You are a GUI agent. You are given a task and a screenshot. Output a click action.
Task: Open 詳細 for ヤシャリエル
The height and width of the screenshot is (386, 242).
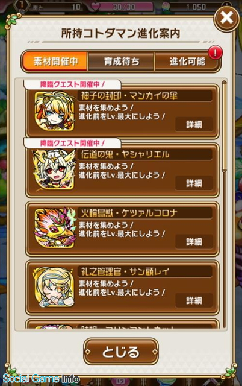coord(194,183)
